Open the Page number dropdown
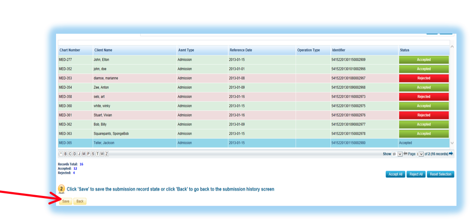Viewport: 474px width, 222px height. tap(421, 154)
